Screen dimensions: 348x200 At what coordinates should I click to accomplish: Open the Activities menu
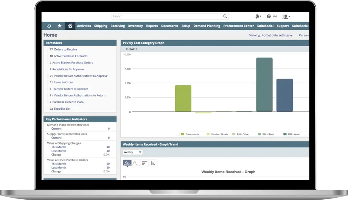point(84,26)
